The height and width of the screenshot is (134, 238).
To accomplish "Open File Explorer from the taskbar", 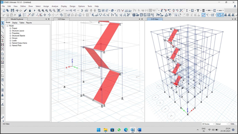I will point(105,130).
